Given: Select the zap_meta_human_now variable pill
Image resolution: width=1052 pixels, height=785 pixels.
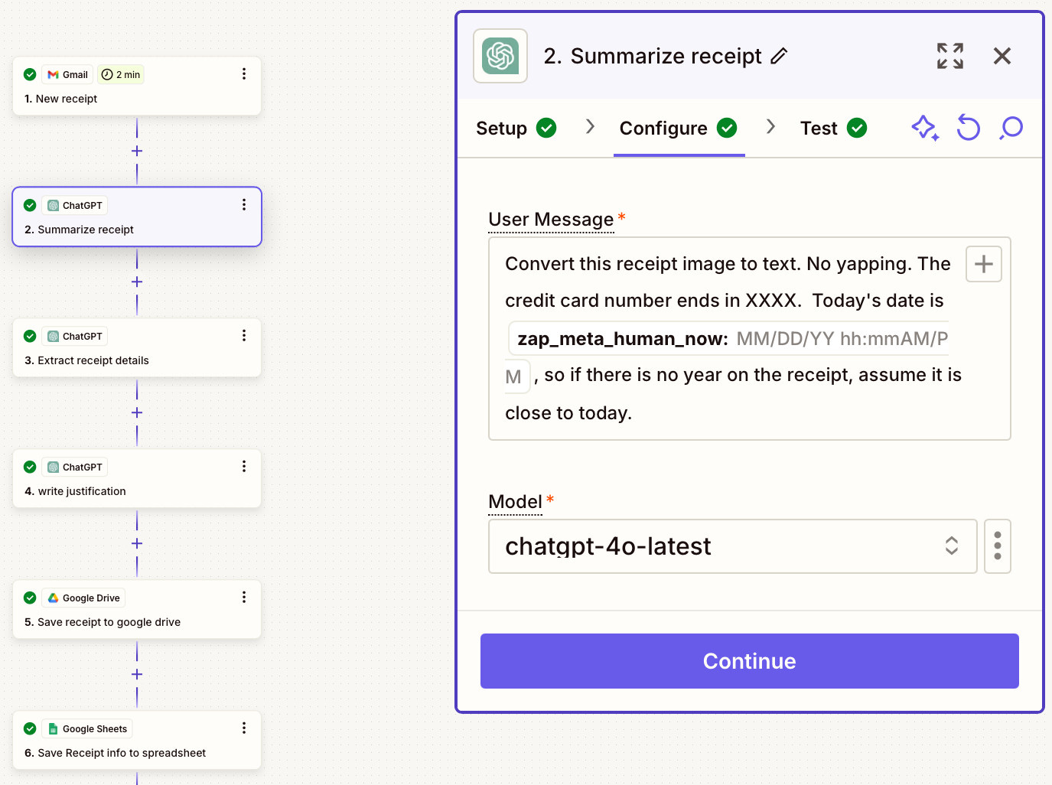Looking at the screenshot, I should point(728,339).
